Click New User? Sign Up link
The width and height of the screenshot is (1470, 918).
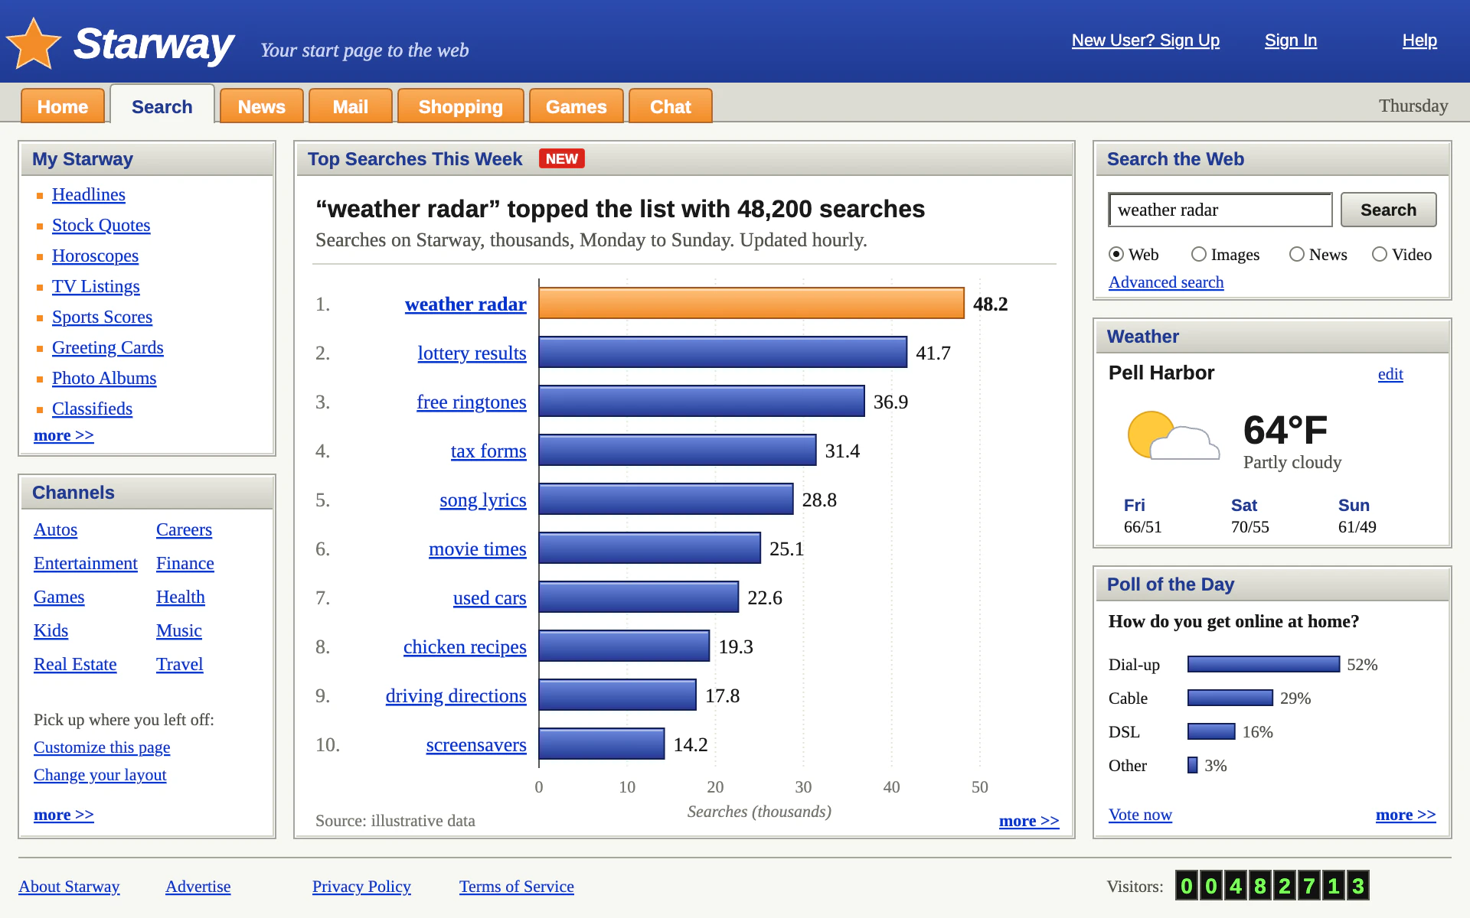(1145, 41)
